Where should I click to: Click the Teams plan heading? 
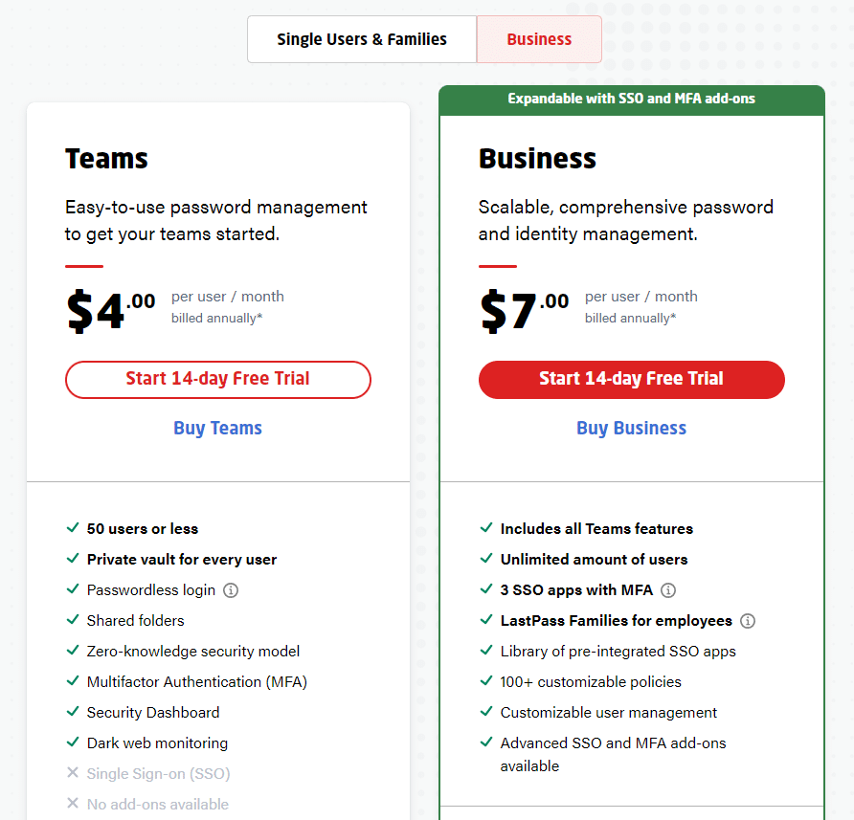coord(107,159)
